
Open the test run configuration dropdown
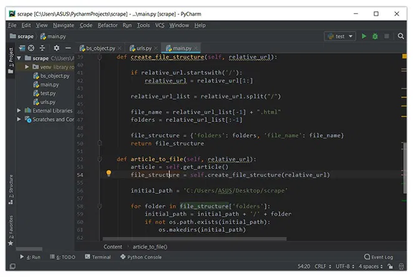point(340,36)
